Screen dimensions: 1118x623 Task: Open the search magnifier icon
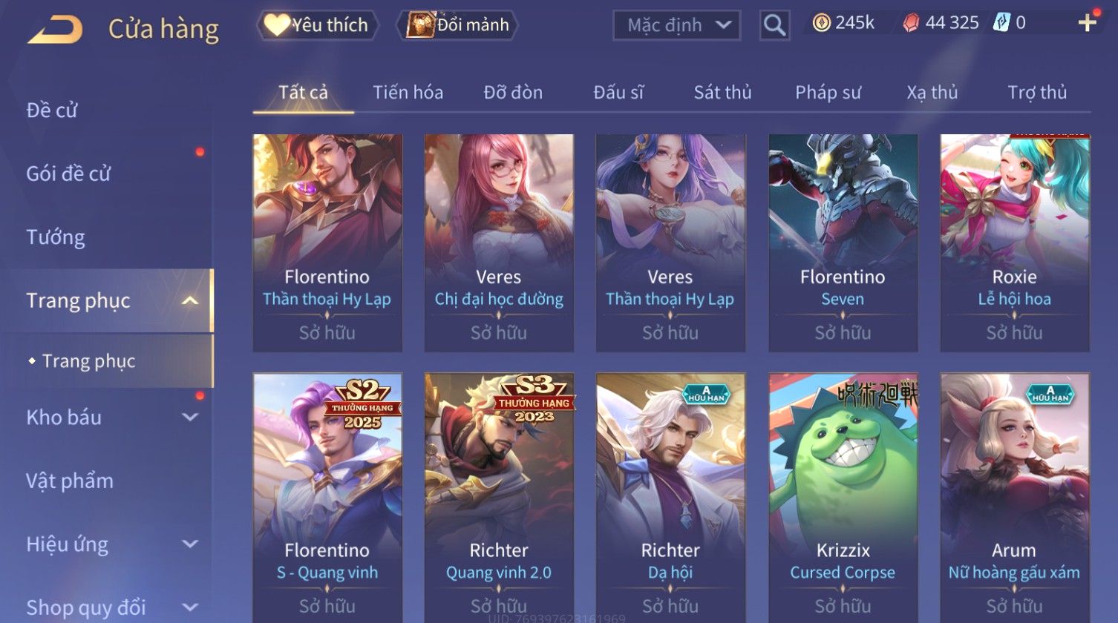click(x=774, y=26)
